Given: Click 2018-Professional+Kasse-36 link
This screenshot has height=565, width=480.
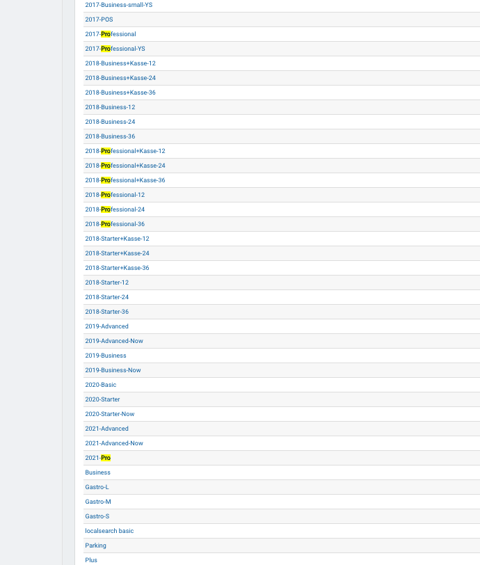Looking at the screenshot, I should click(125, 180).
